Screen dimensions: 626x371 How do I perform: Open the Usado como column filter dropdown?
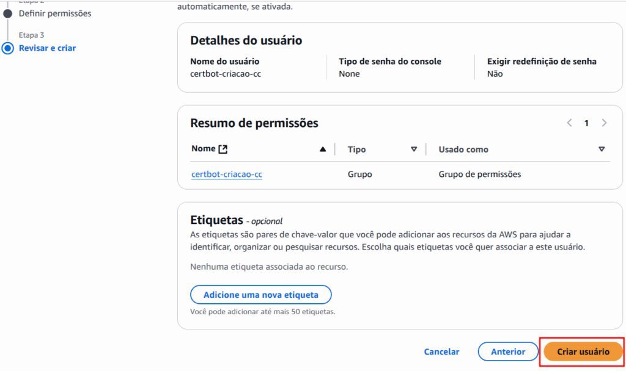point(602,148)
